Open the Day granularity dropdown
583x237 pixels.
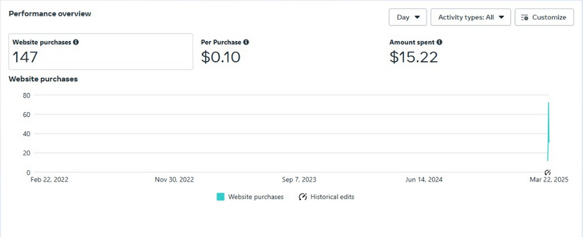coord(407,17)
